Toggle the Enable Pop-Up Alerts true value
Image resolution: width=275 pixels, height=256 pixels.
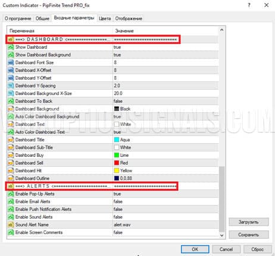166,194
